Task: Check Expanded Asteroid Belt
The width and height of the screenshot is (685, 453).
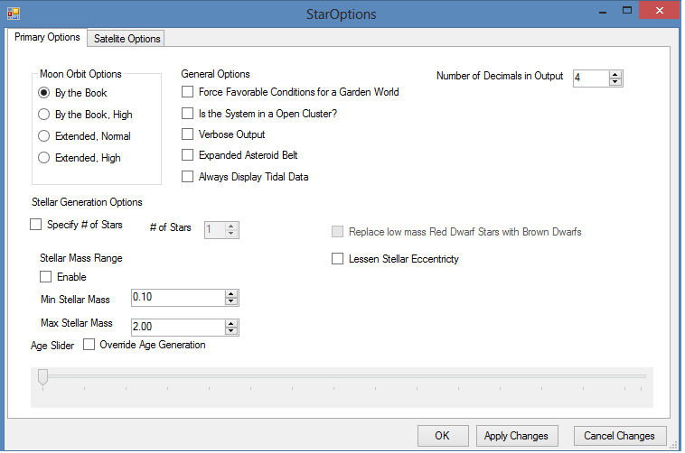Action: click(187, 155)
